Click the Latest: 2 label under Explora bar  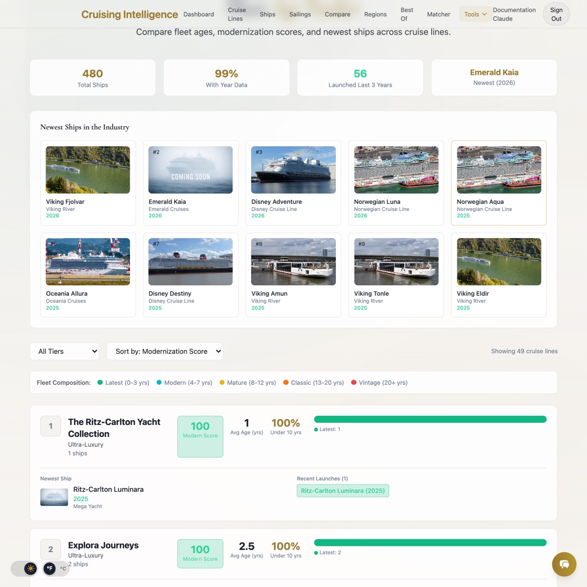(327, 553)
